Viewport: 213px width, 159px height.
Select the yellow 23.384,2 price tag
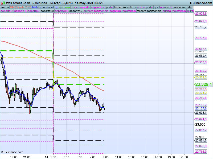[x=201, y=77]
